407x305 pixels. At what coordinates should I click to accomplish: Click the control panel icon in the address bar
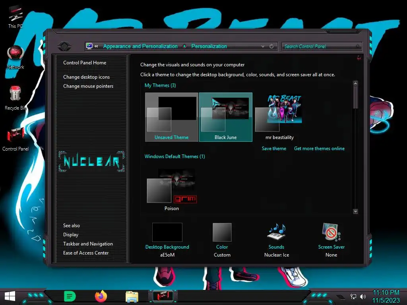89,46
